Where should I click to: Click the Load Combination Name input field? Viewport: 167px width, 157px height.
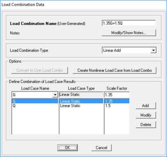(129, 23)
